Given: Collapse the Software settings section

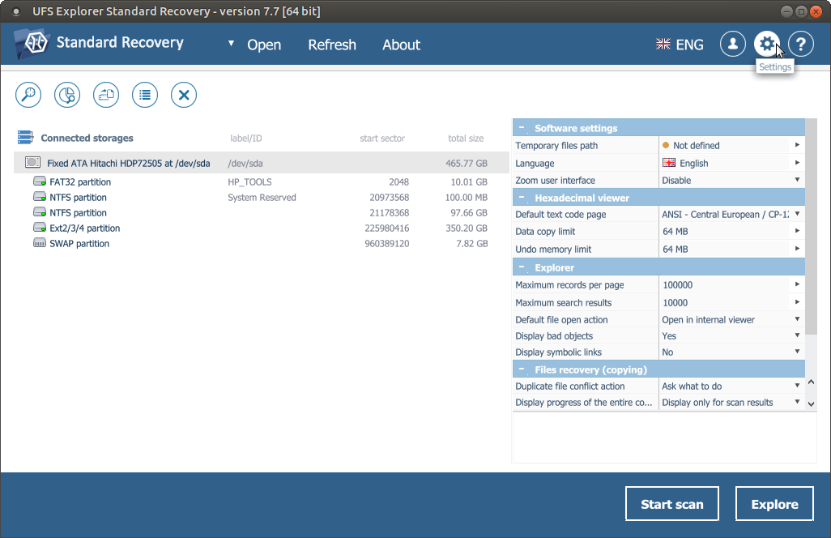Looking at the screenshot, I should [522, 128].
